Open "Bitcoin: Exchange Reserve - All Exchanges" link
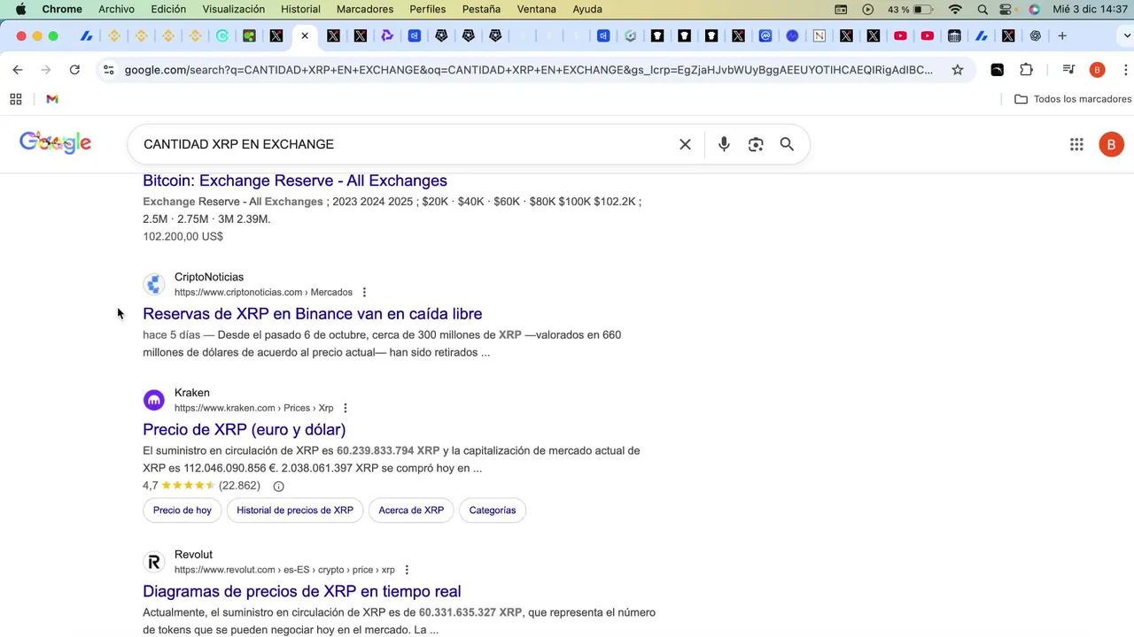The image size is (1134, 637). (295, 180)
